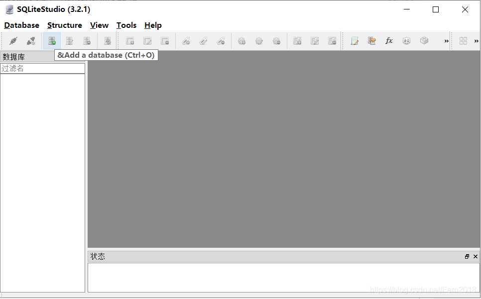
Task: Click the SQLiteStudio app icon in title bar
Action: click(x=9, y=9)
